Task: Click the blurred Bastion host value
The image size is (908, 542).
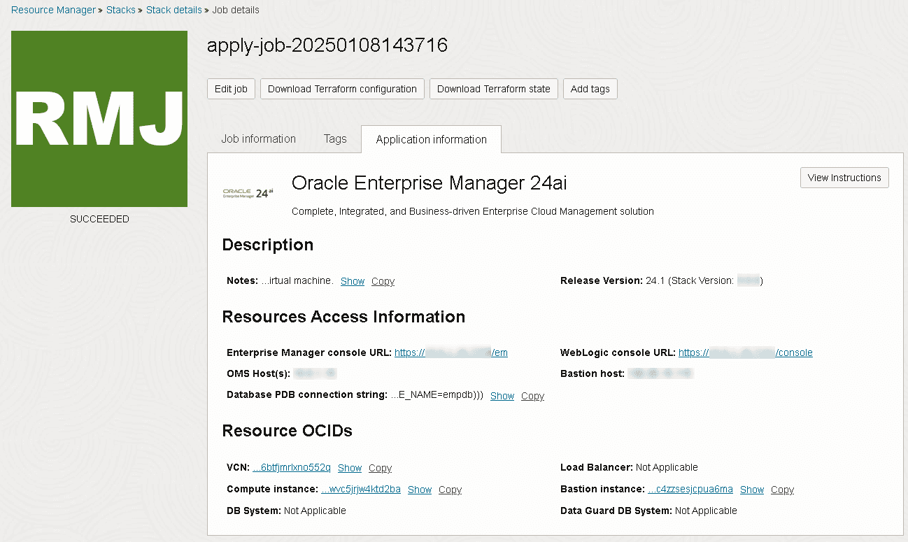Action: tap(660, 373)
